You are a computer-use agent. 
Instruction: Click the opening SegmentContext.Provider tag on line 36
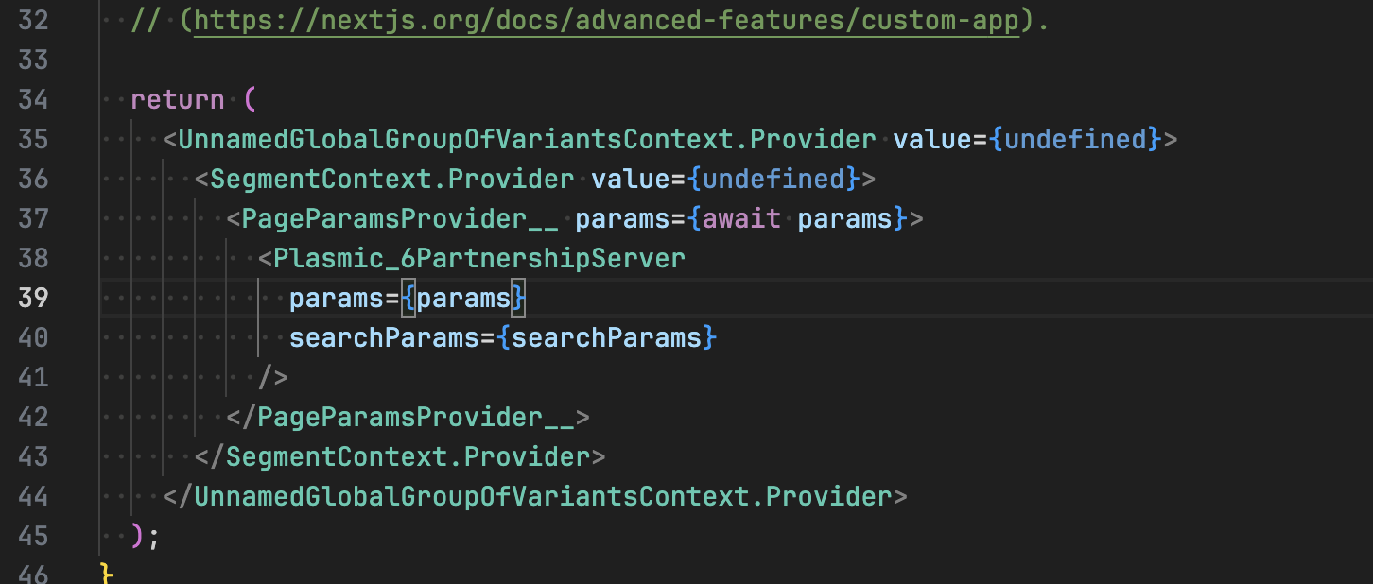(x=391, y=180)
